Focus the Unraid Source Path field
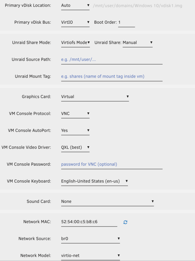The height and width of the screenshot is (261, 195). [112, 60]
